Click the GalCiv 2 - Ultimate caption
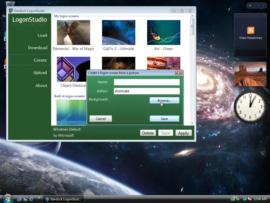 118,49
